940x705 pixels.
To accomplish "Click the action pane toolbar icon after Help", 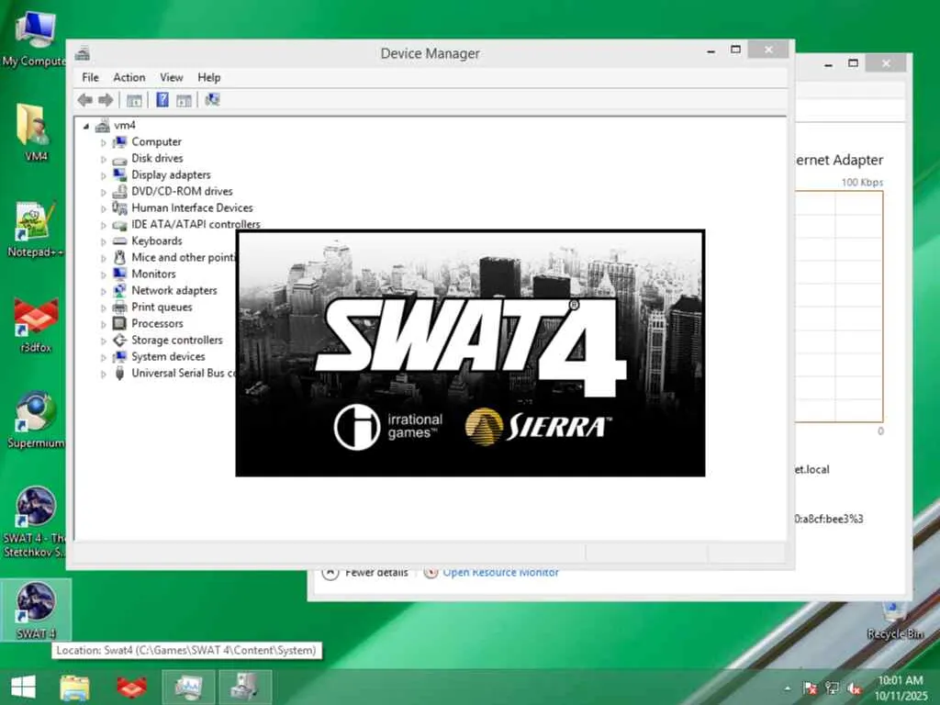I will pyautogui.click(x=184, y=100).
